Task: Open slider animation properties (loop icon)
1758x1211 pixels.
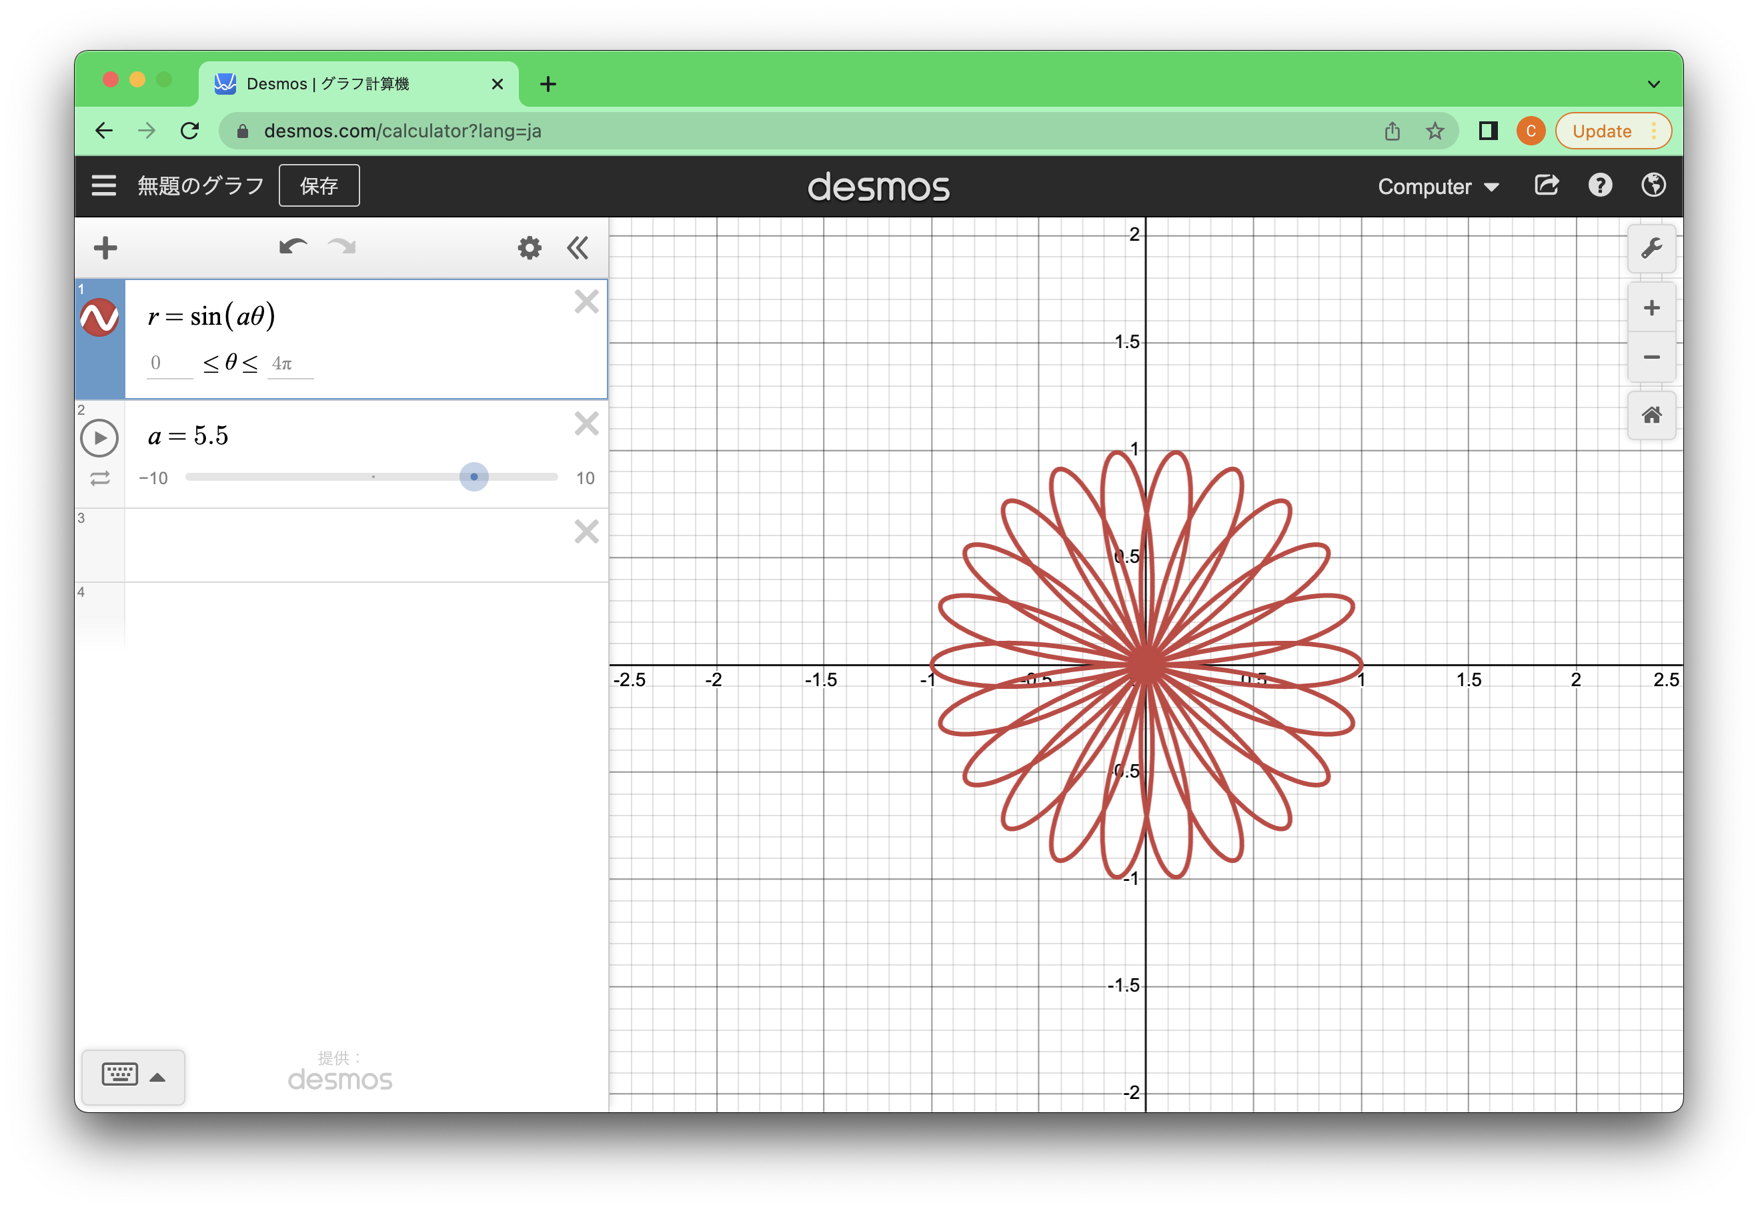Action: pyautogui.click(x=100, y=478)
